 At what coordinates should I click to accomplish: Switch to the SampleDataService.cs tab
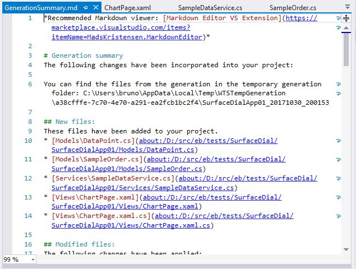pyautogui.click(x=210, y=8)
